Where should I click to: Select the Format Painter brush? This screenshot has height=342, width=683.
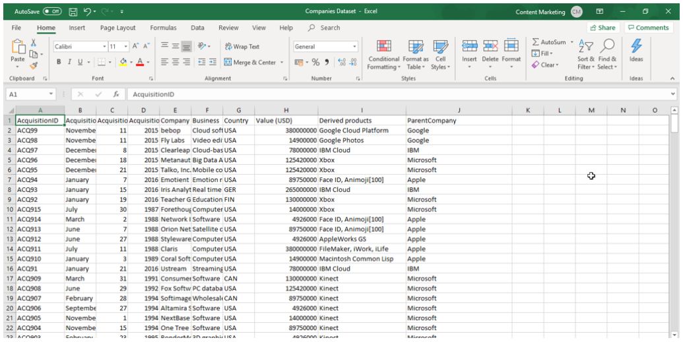click(34, 65)
